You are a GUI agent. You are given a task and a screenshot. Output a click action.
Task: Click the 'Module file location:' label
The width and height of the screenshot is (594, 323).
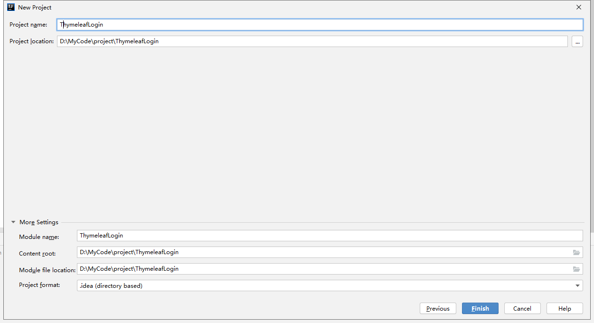47,270
